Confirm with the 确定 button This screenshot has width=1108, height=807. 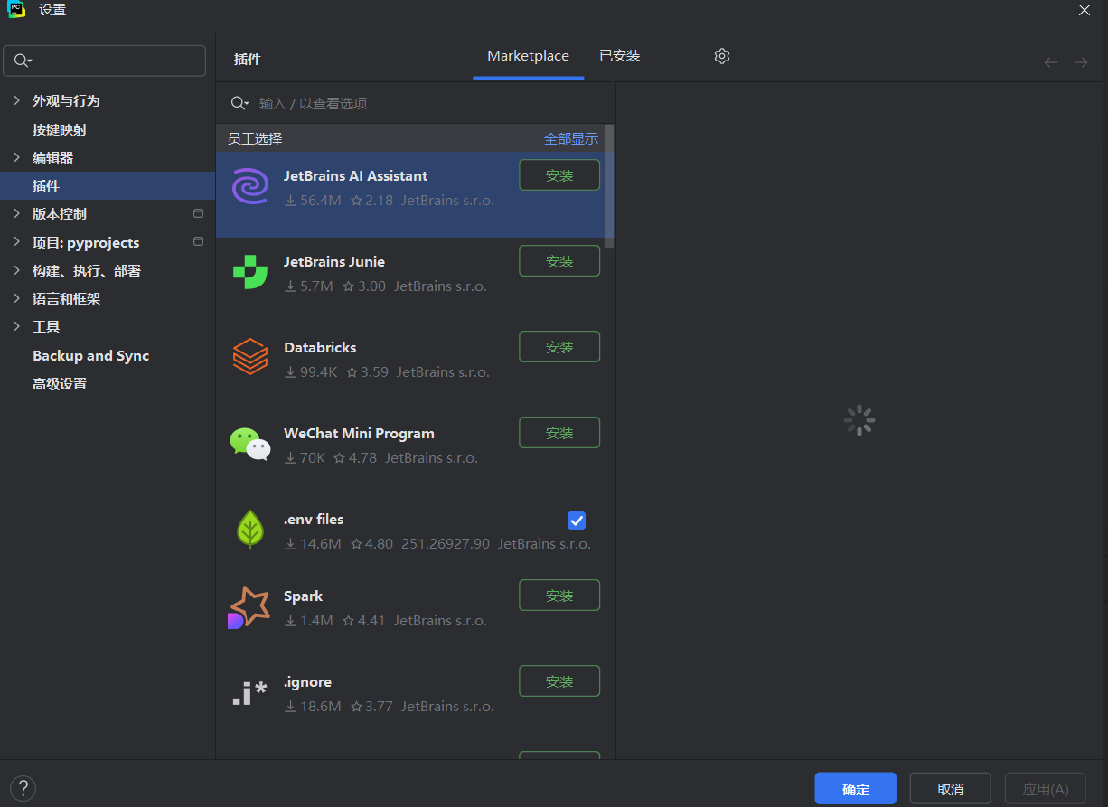pos(855,789)
